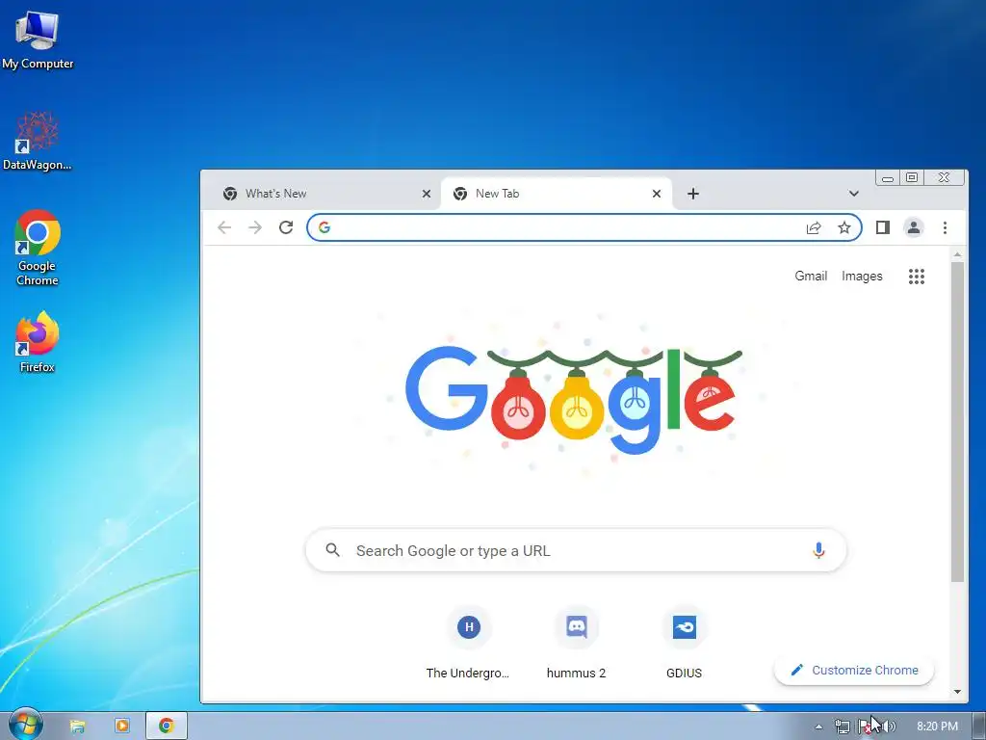Open the Images link
986x740 pixels.
pos(862,277)
